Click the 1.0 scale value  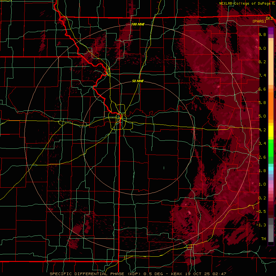262,184
